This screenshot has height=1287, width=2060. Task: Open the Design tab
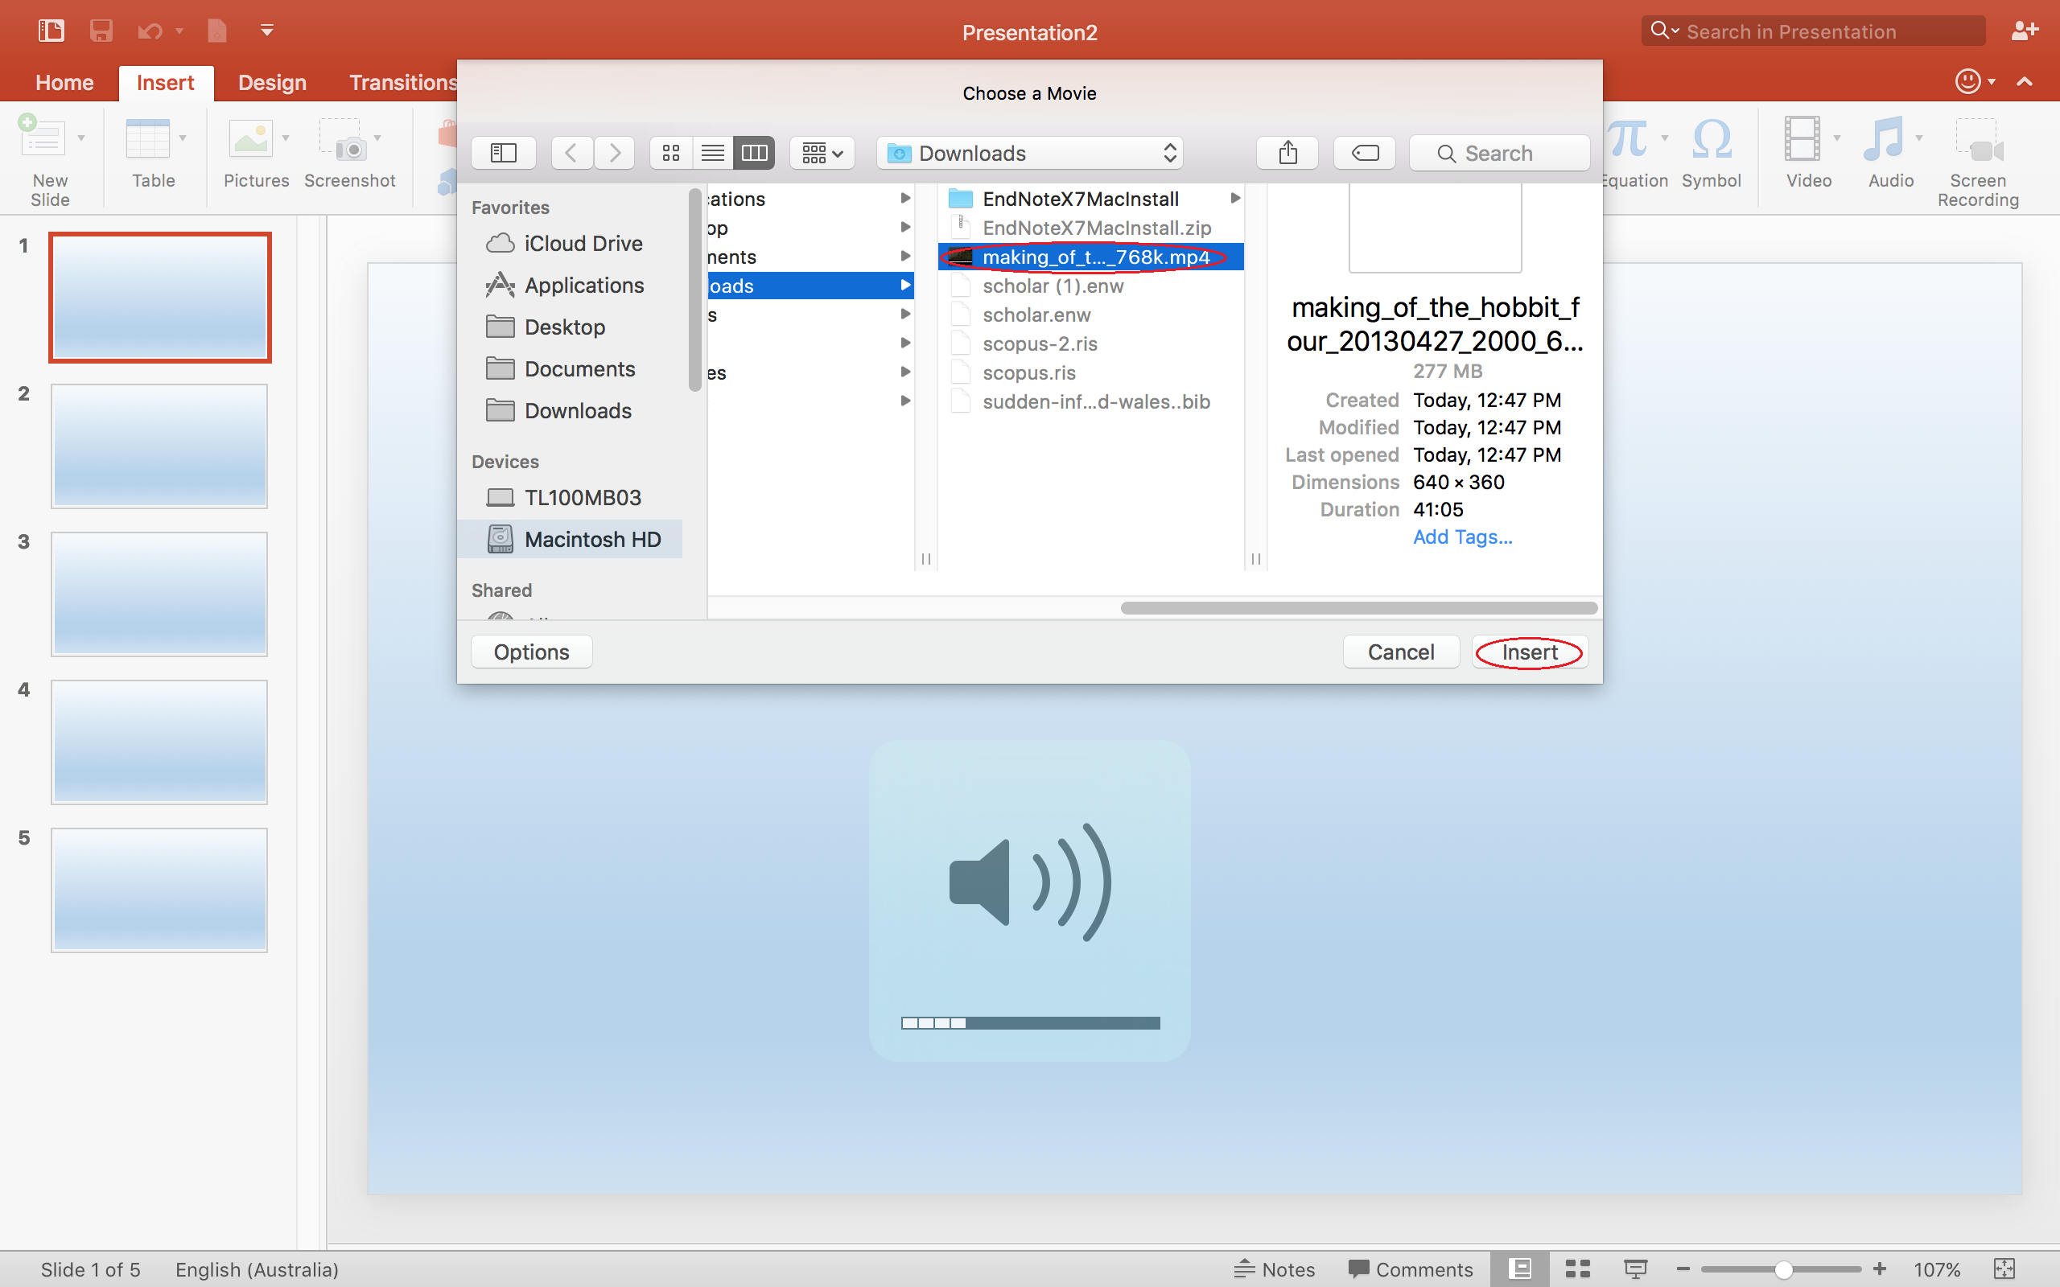(x=273, y=83)
